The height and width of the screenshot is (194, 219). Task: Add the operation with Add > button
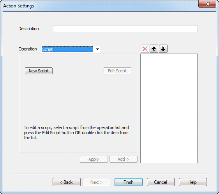tap(124, 159)
